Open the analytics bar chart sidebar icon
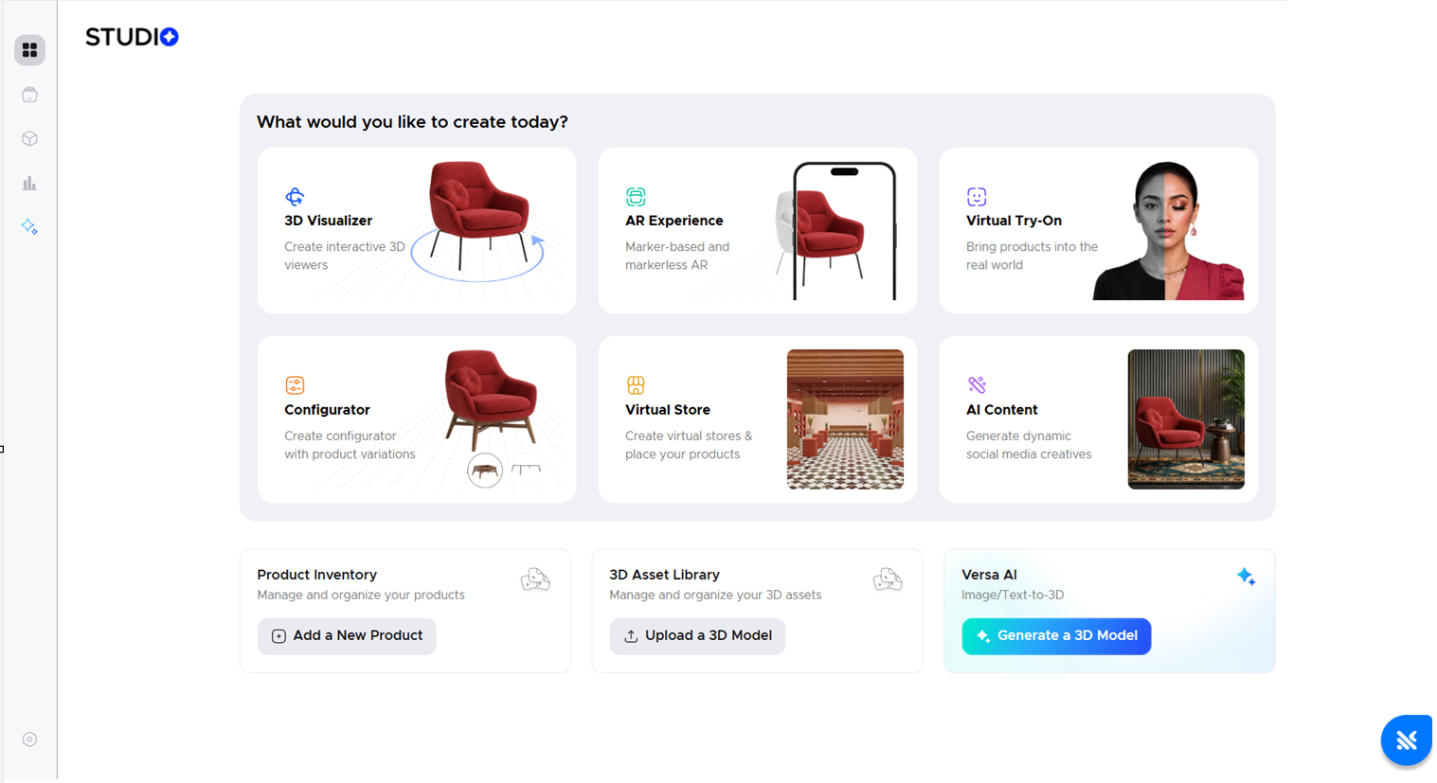 pyautogui.click(x=30, y=183)
